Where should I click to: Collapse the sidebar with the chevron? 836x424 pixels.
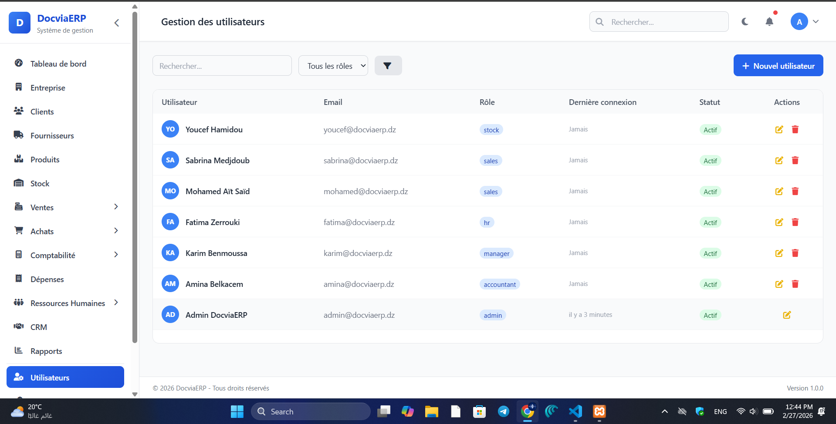click(x=117, y=23)
